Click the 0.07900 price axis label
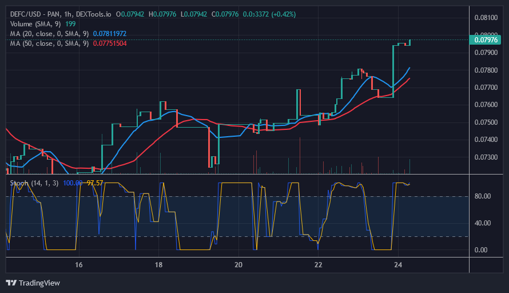This screenshot has height=293, width=509. click(486, 53)
